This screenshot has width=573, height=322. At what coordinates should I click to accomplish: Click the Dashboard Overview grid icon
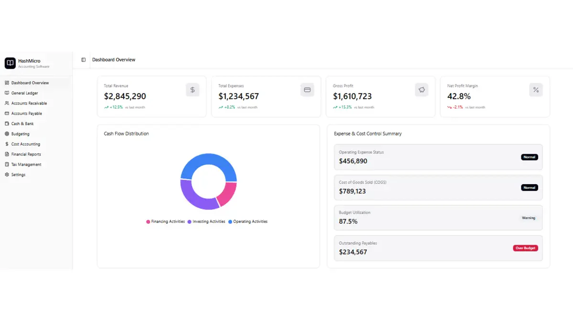pyautogui.click(x=7, y=83)
